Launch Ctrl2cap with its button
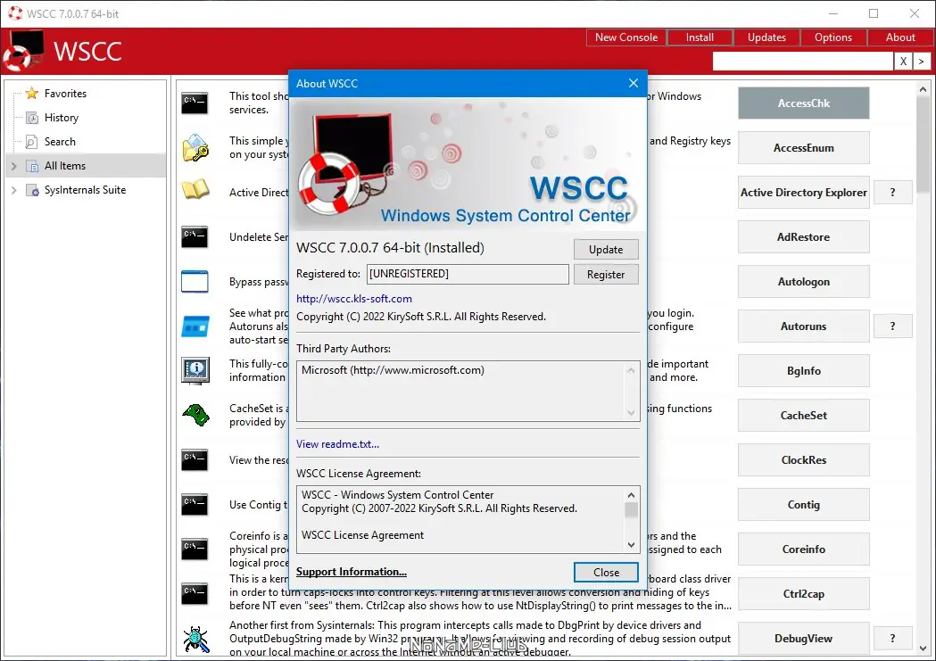The height and width of the screenshot is (661, 936). tap(803, 593)
